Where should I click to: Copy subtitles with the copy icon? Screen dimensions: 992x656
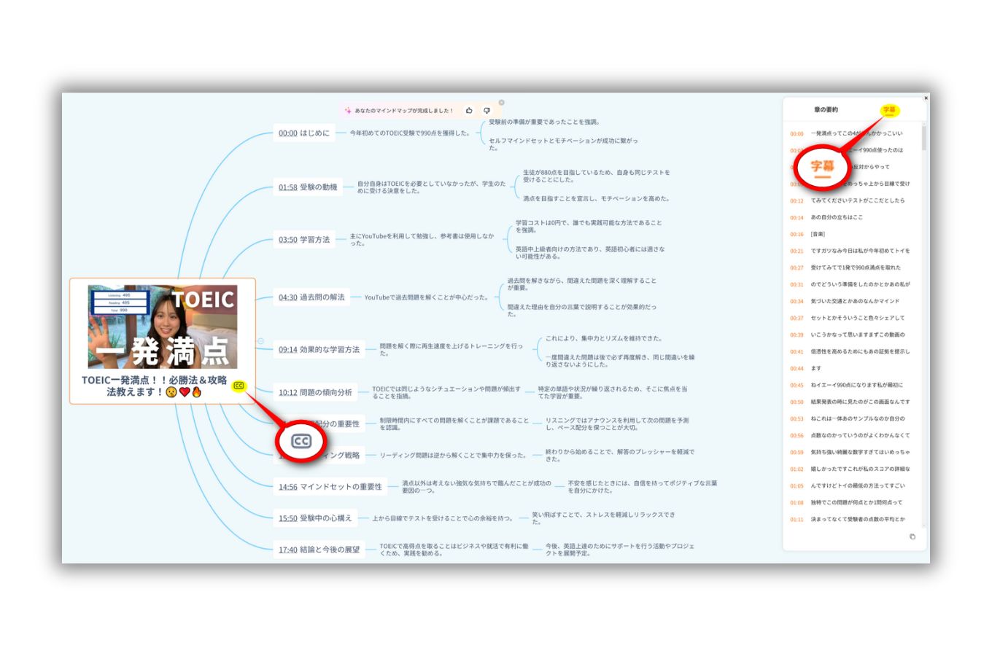pyautogui.click(x=912, y=536)
